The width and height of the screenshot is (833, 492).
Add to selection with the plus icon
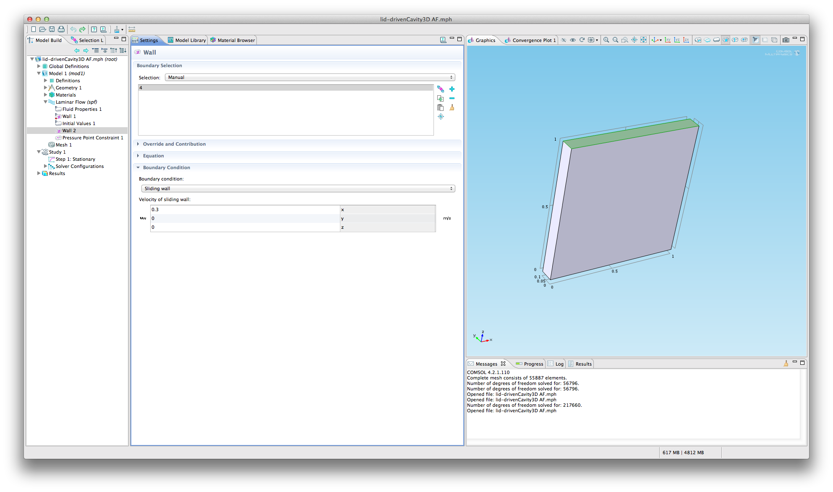coord(452,89)
